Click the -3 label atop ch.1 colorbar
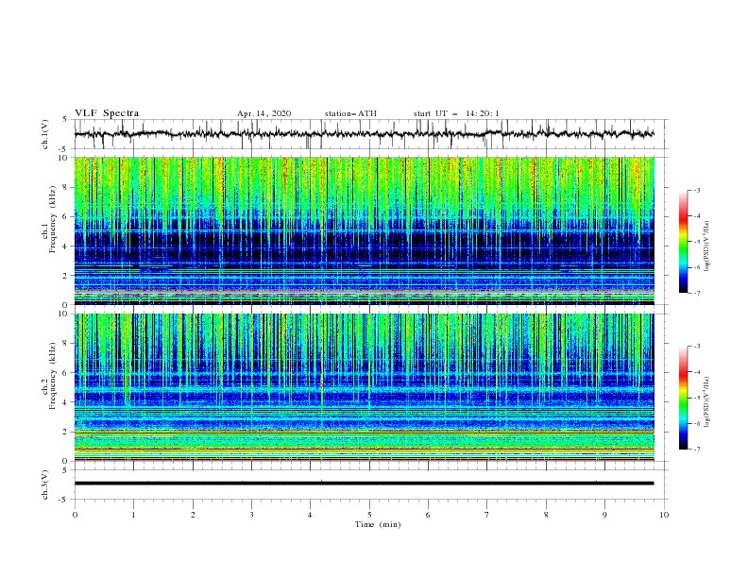Image resolution: width=748 pixels, height=578 pixels. tap(696, 190)
